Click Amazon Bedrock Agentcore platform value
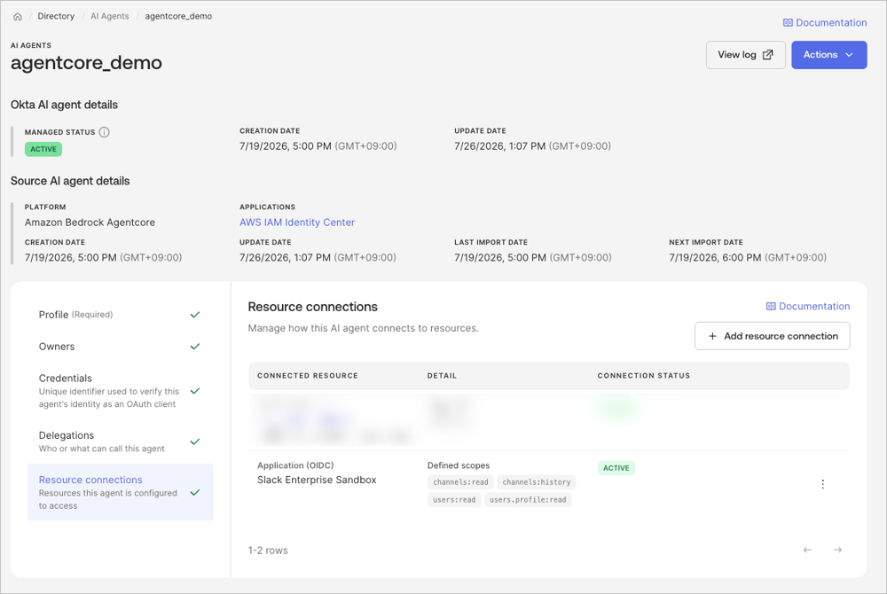The width and height of the screenshot is (887, 594). tap(90, 223)
